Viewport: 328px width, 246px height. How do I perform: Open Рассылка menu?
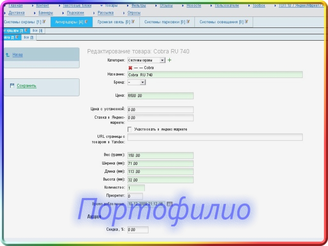point(106,13)
